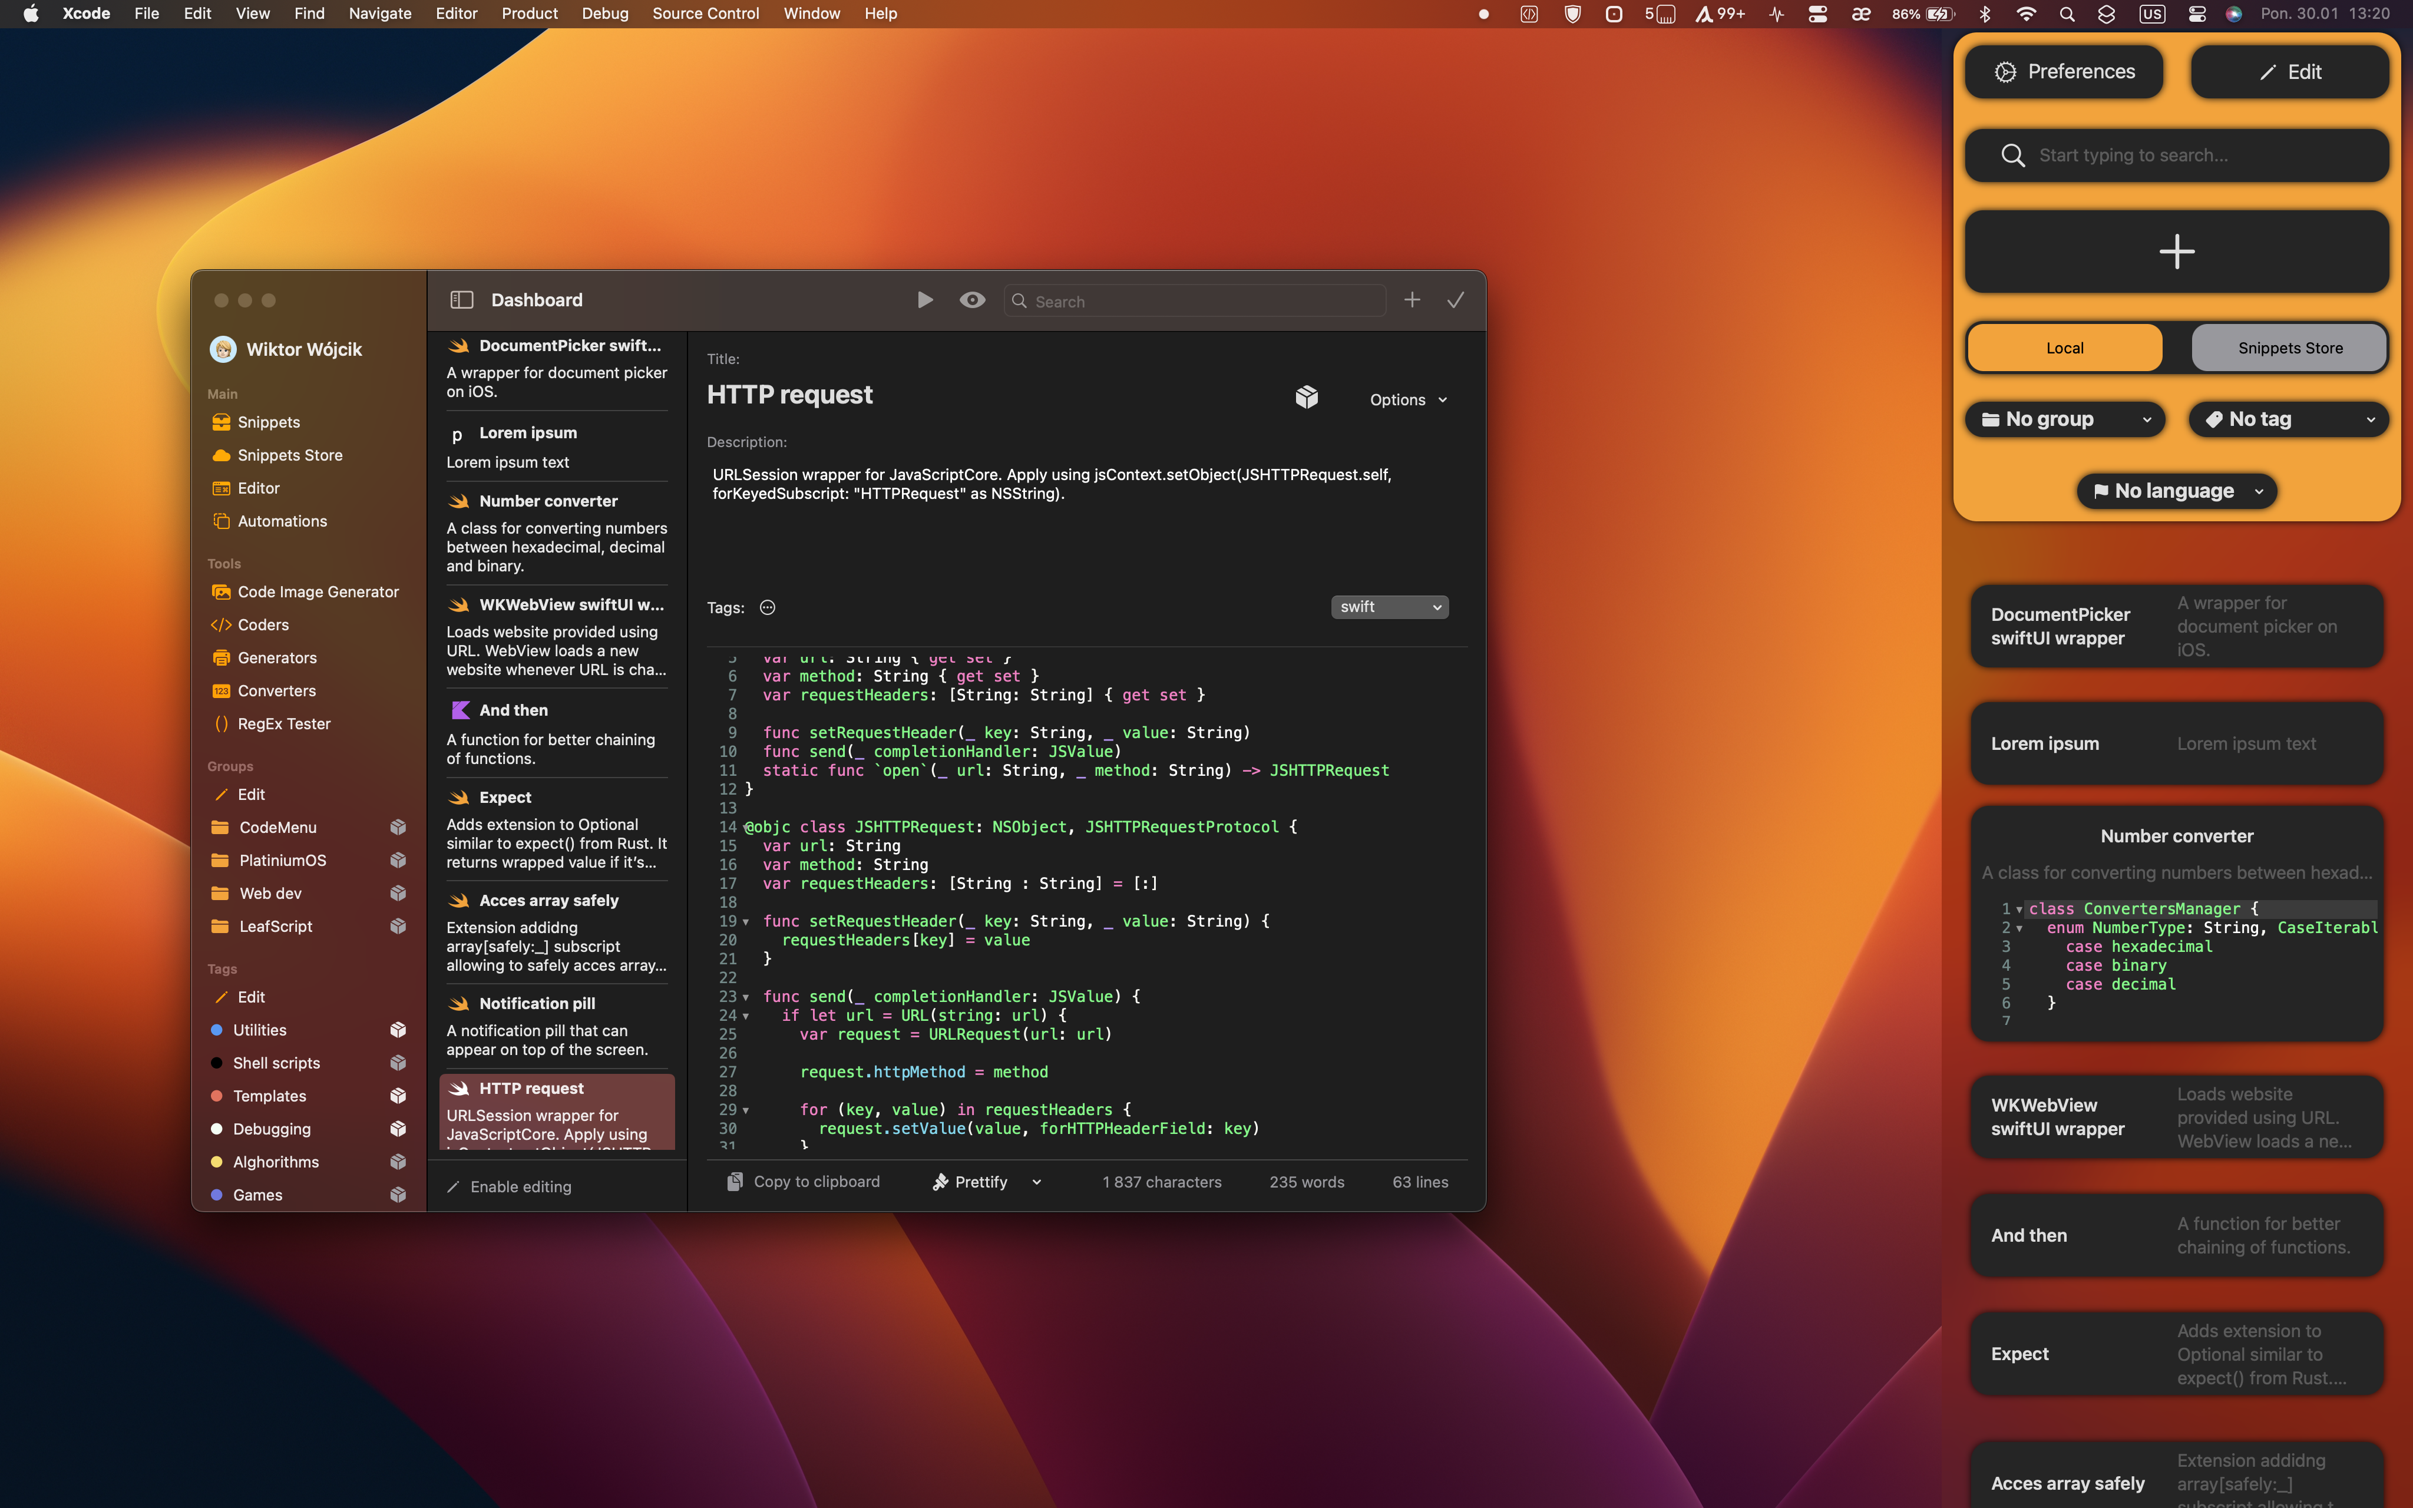Click the checkmark icon in Dashboard toolbar
Viewport: 2413px width, 1508px height.
(x=1456, y=300)
